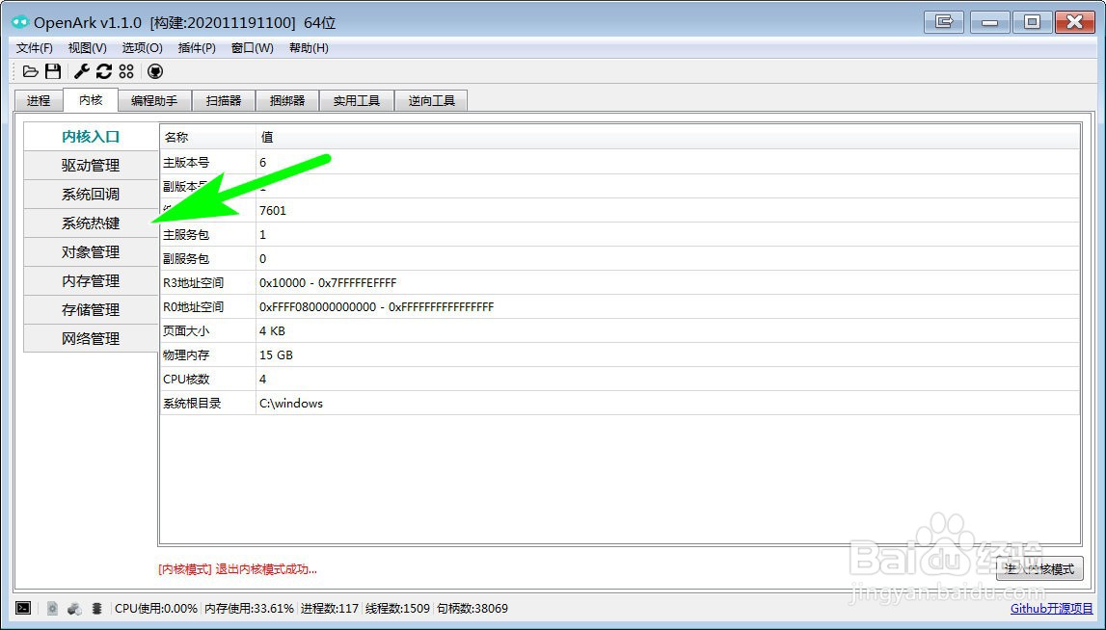Viewport: 1106px width, 630px height.
Task: Select the 内核 tab
Action: click(91, 99)
